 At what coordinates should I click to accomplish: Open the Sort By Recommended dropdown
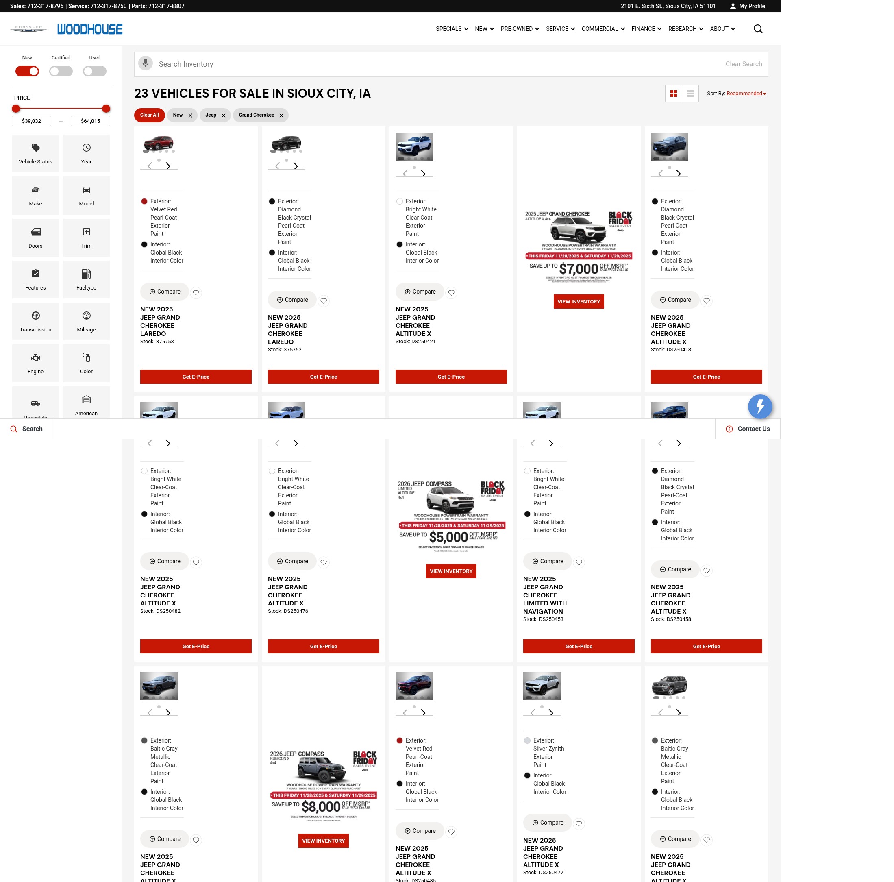pos(746,94)
